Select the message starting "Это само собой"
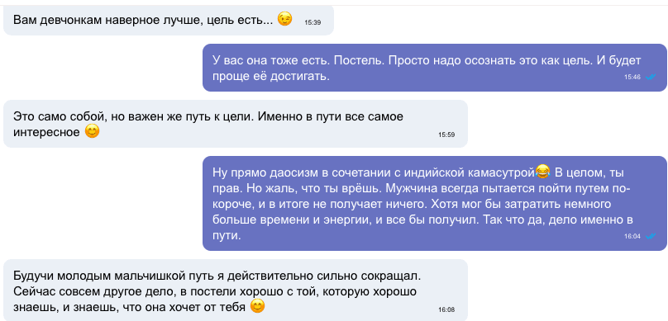Viewport: 668px width, 321px height. (x=236, y=124)
